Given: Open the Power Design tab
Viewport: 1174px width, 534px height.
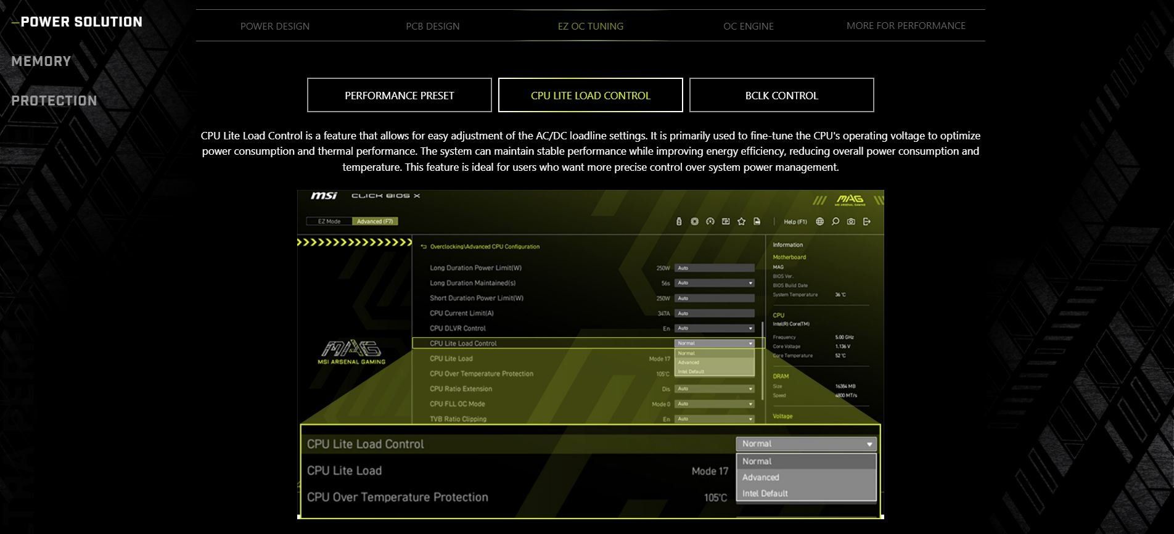Looking at the screenshot, I should click(275, 26).
